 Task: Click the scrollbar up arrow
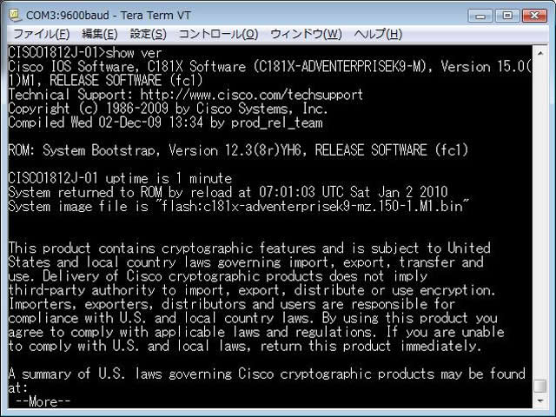pyautogui.click(x=539, y=52)
